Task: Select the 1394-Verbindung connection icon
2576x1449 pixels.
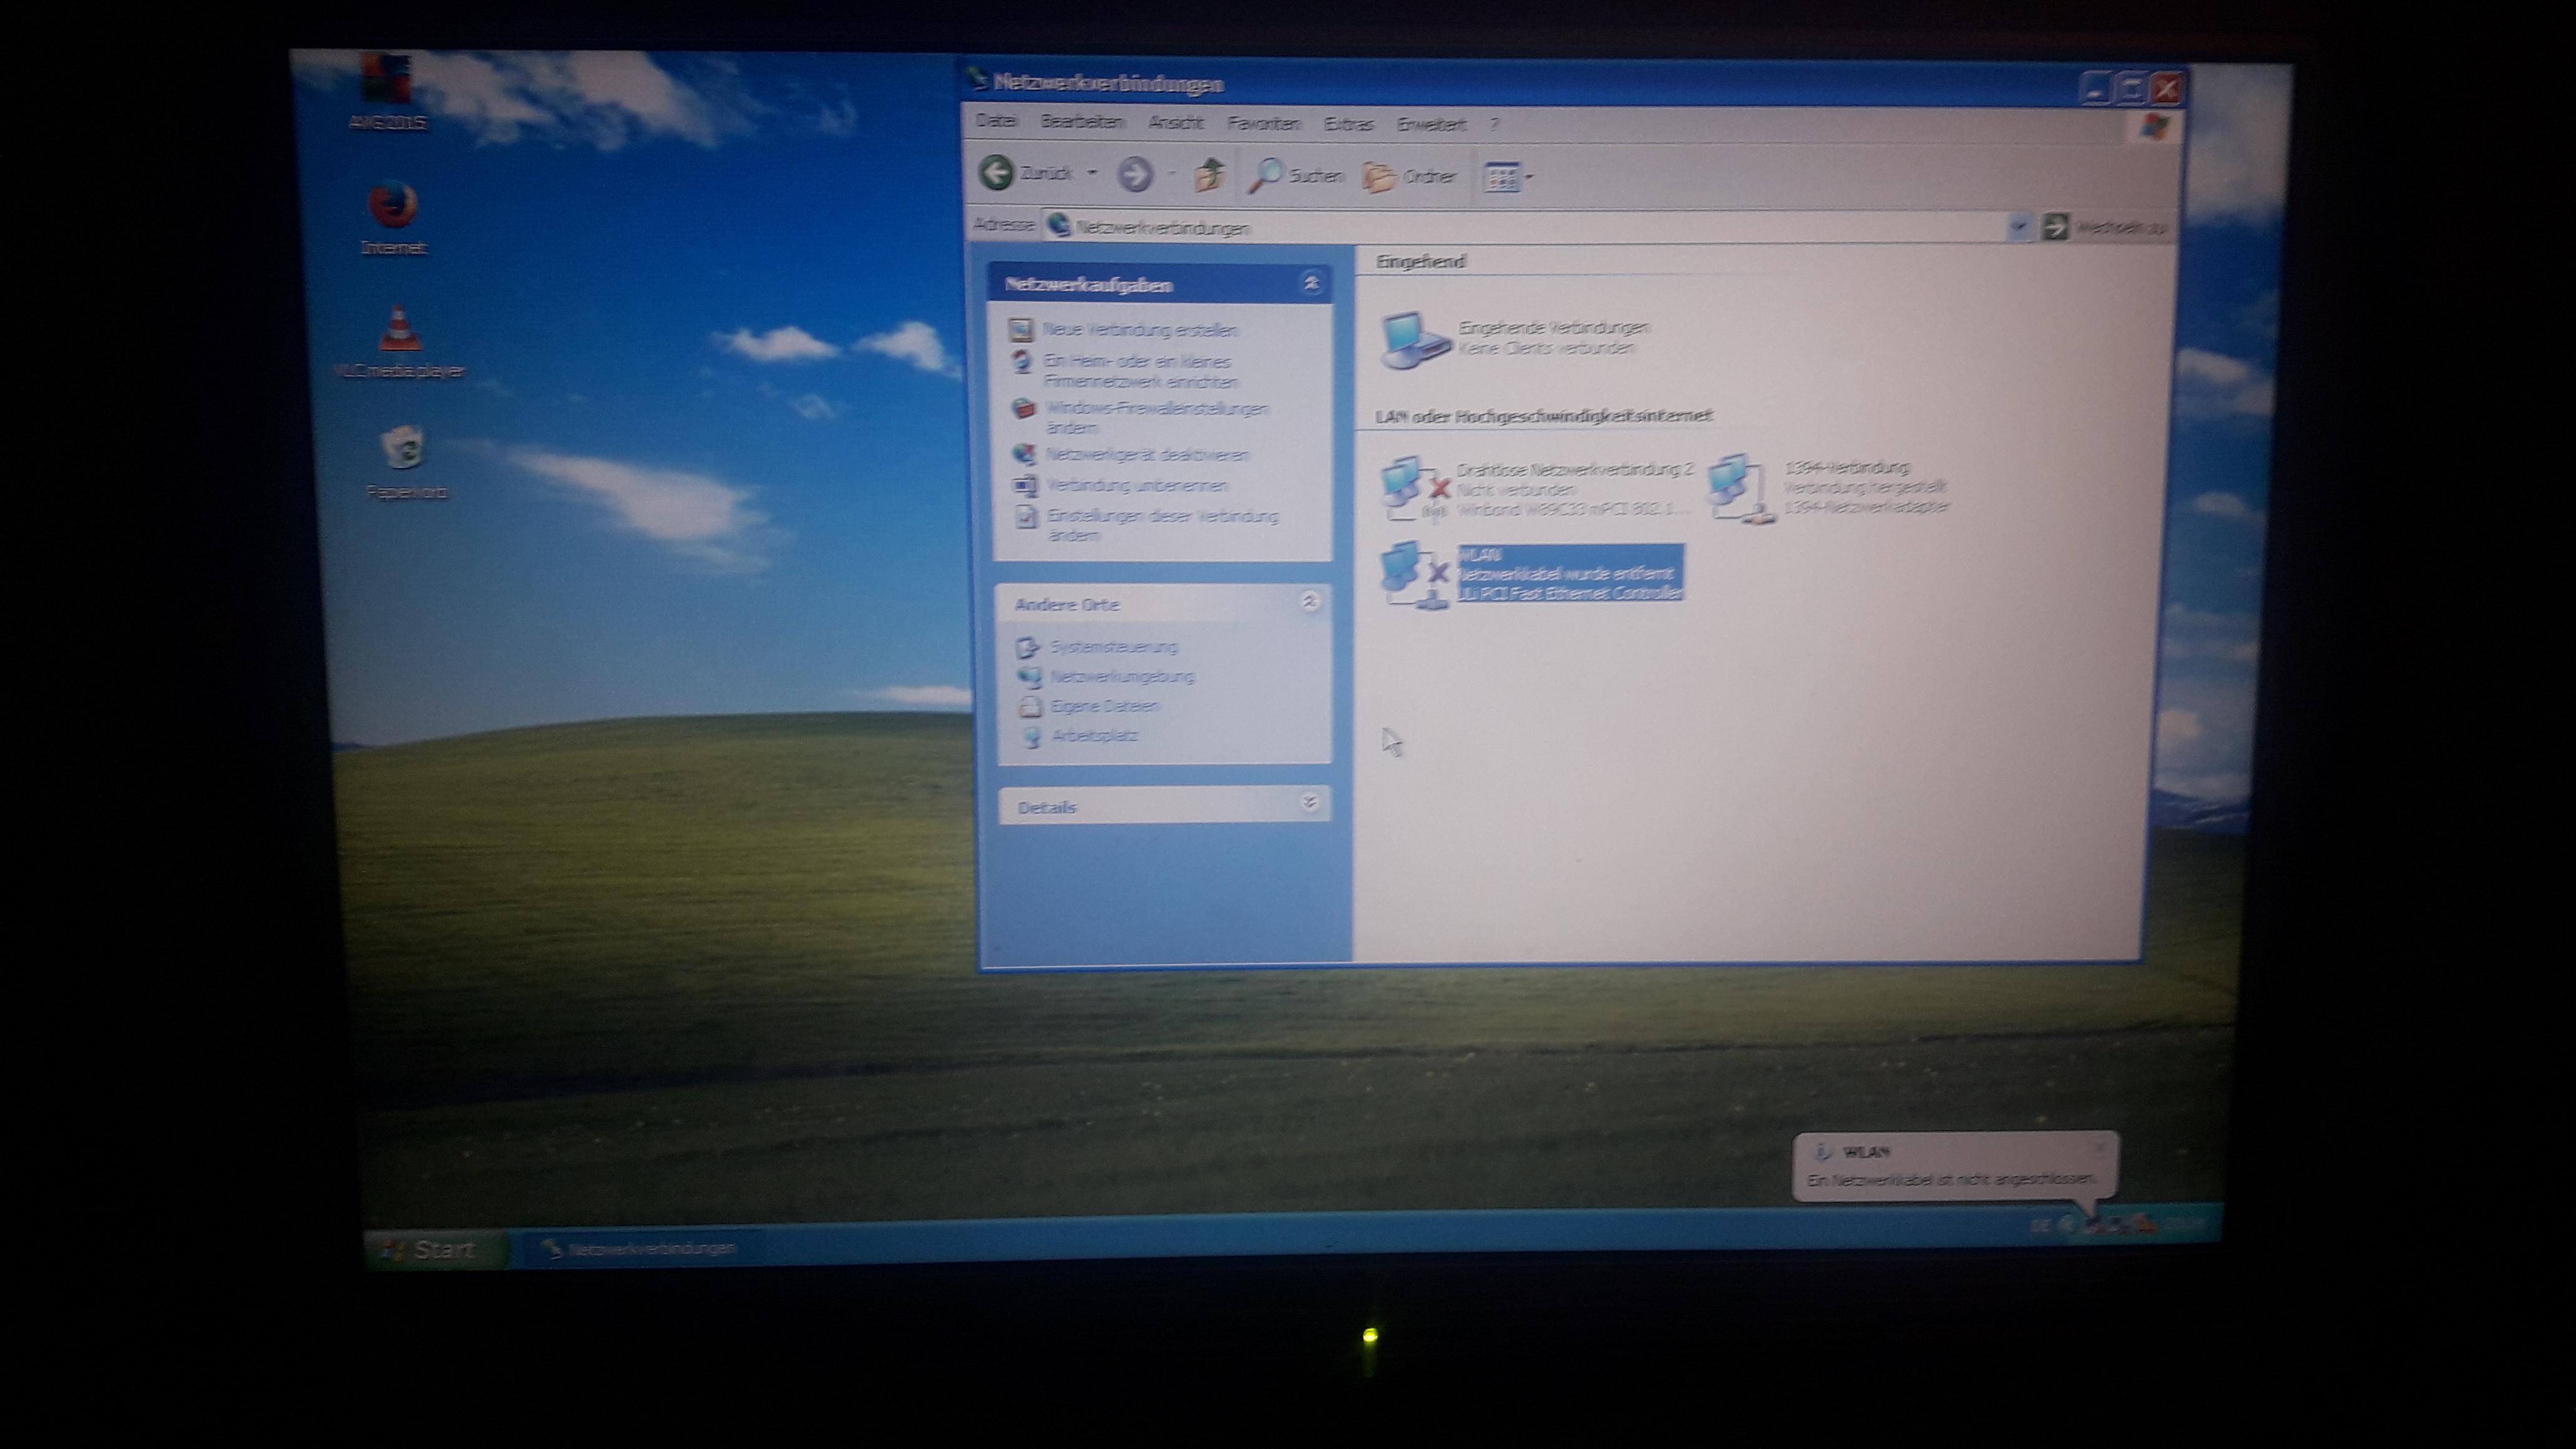Action: [x=1730, y=480]
